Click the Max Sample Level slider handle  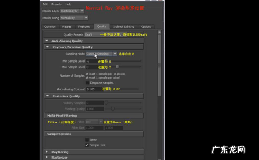[117, 67]
